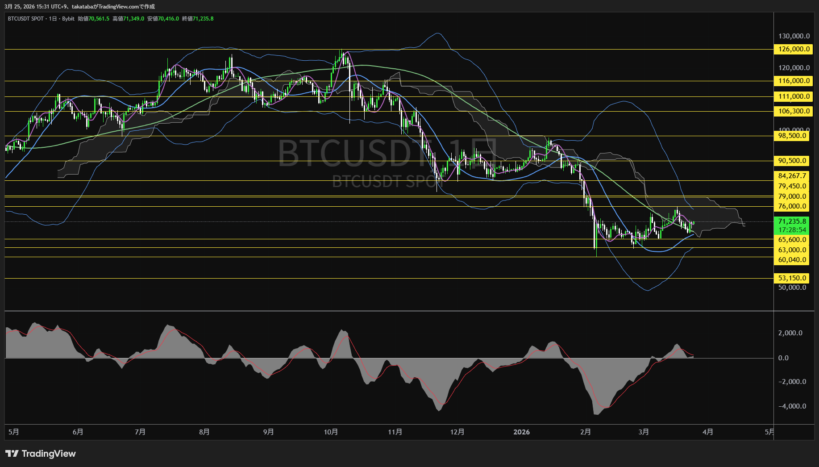Click the green 71,235.8 current price axis label

coord(792,221)
